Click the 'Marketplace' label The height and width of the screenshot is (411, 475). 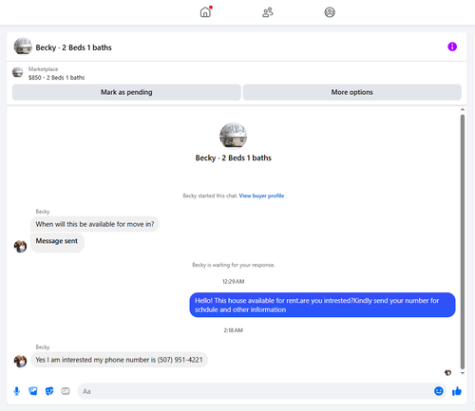click(43, 69)
